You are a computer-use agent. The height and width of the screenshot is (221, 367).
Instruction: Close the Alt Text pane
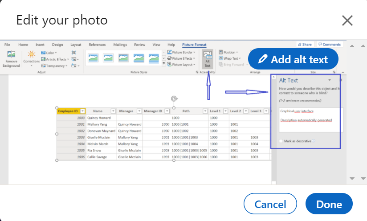coord(341,80)
